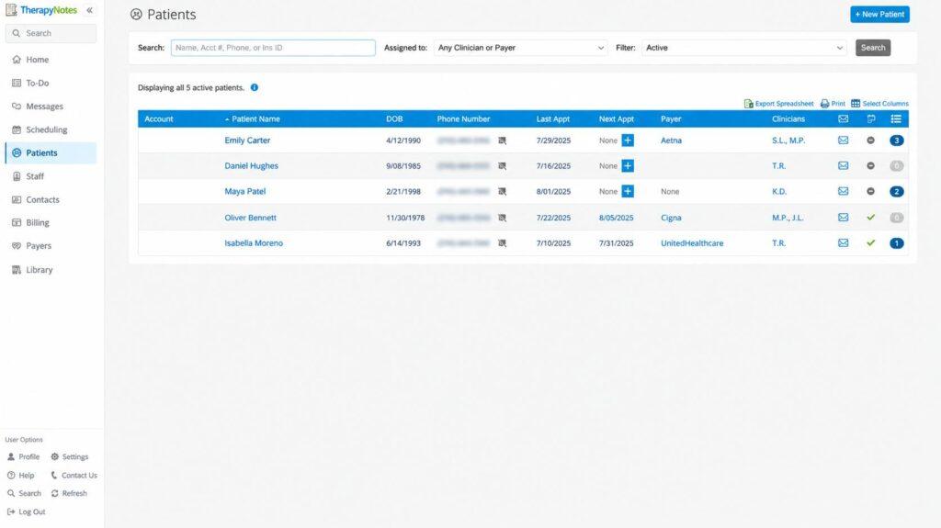The width and height of the screenshot is (941, 528).
Task: Open the info icon beside active patients count
Action: [x=255, y=87]
